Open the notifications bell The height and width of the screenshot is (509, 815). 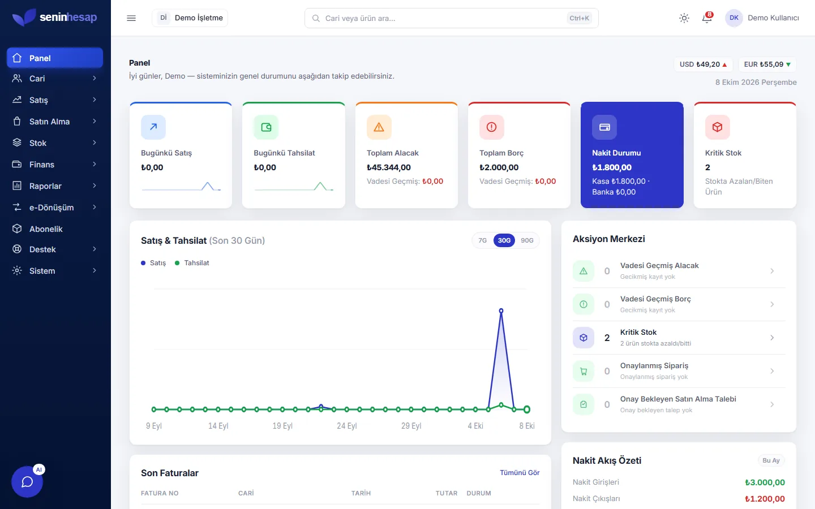[707, 18]
